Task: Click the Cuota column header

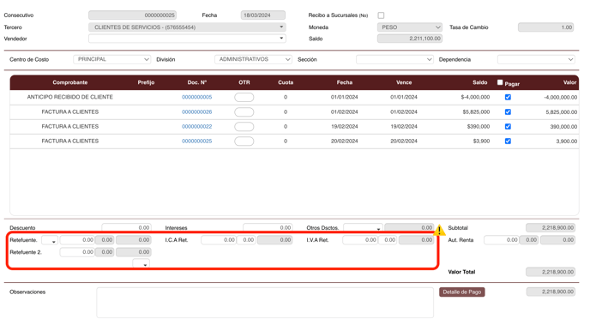Action: 286,82
